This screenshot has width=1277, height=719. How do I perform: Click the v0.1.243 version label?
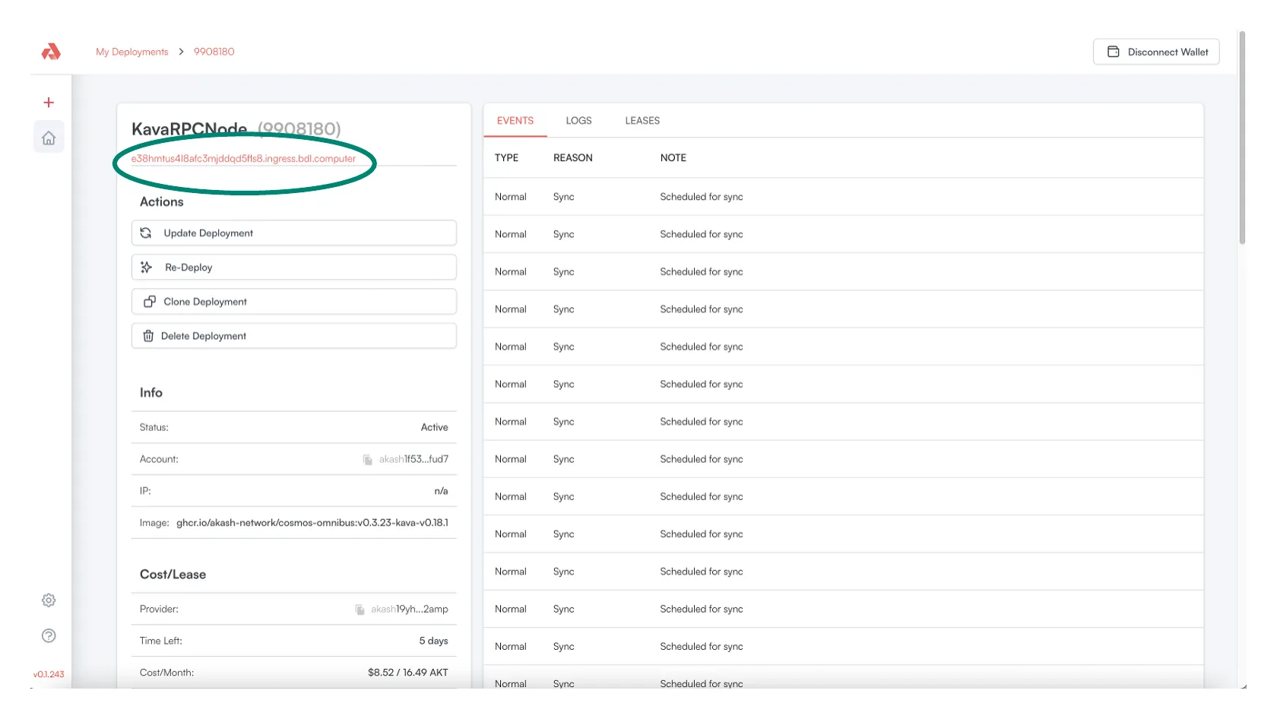(49, 674)
